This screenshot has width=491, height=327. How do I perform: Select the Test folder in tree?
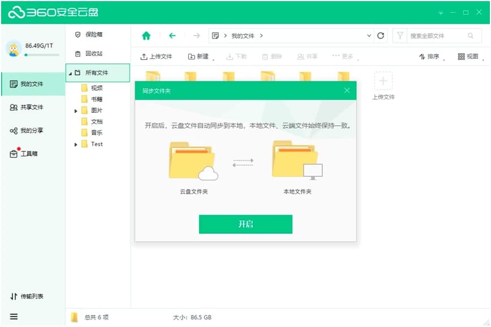[92, 144]
